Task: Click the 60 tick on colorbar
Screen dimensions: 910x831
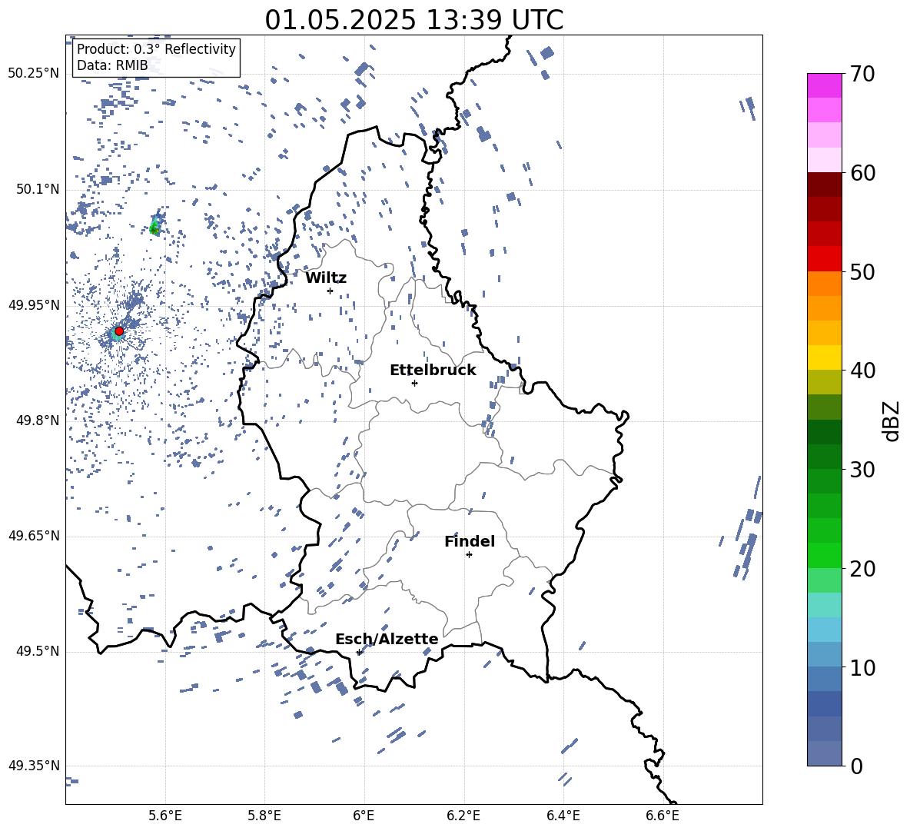Action: 862,173
